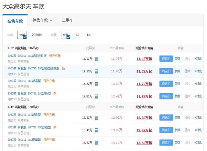Click 询底价 button for 14.82万 model
207x151 pixels.
click(166, 96)
